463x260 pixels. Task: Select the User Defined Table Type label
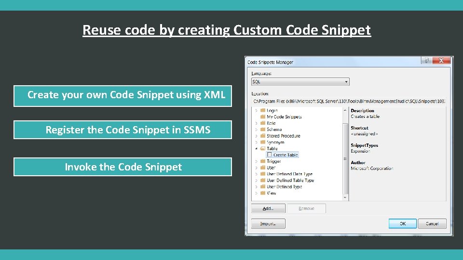290,181
